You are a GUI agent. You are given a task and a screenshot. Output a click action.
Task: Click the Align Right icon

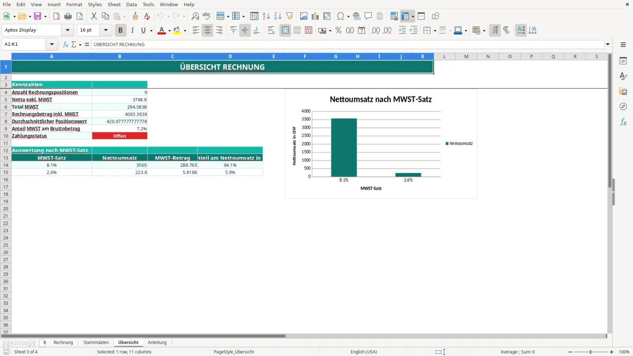(219, 31)
